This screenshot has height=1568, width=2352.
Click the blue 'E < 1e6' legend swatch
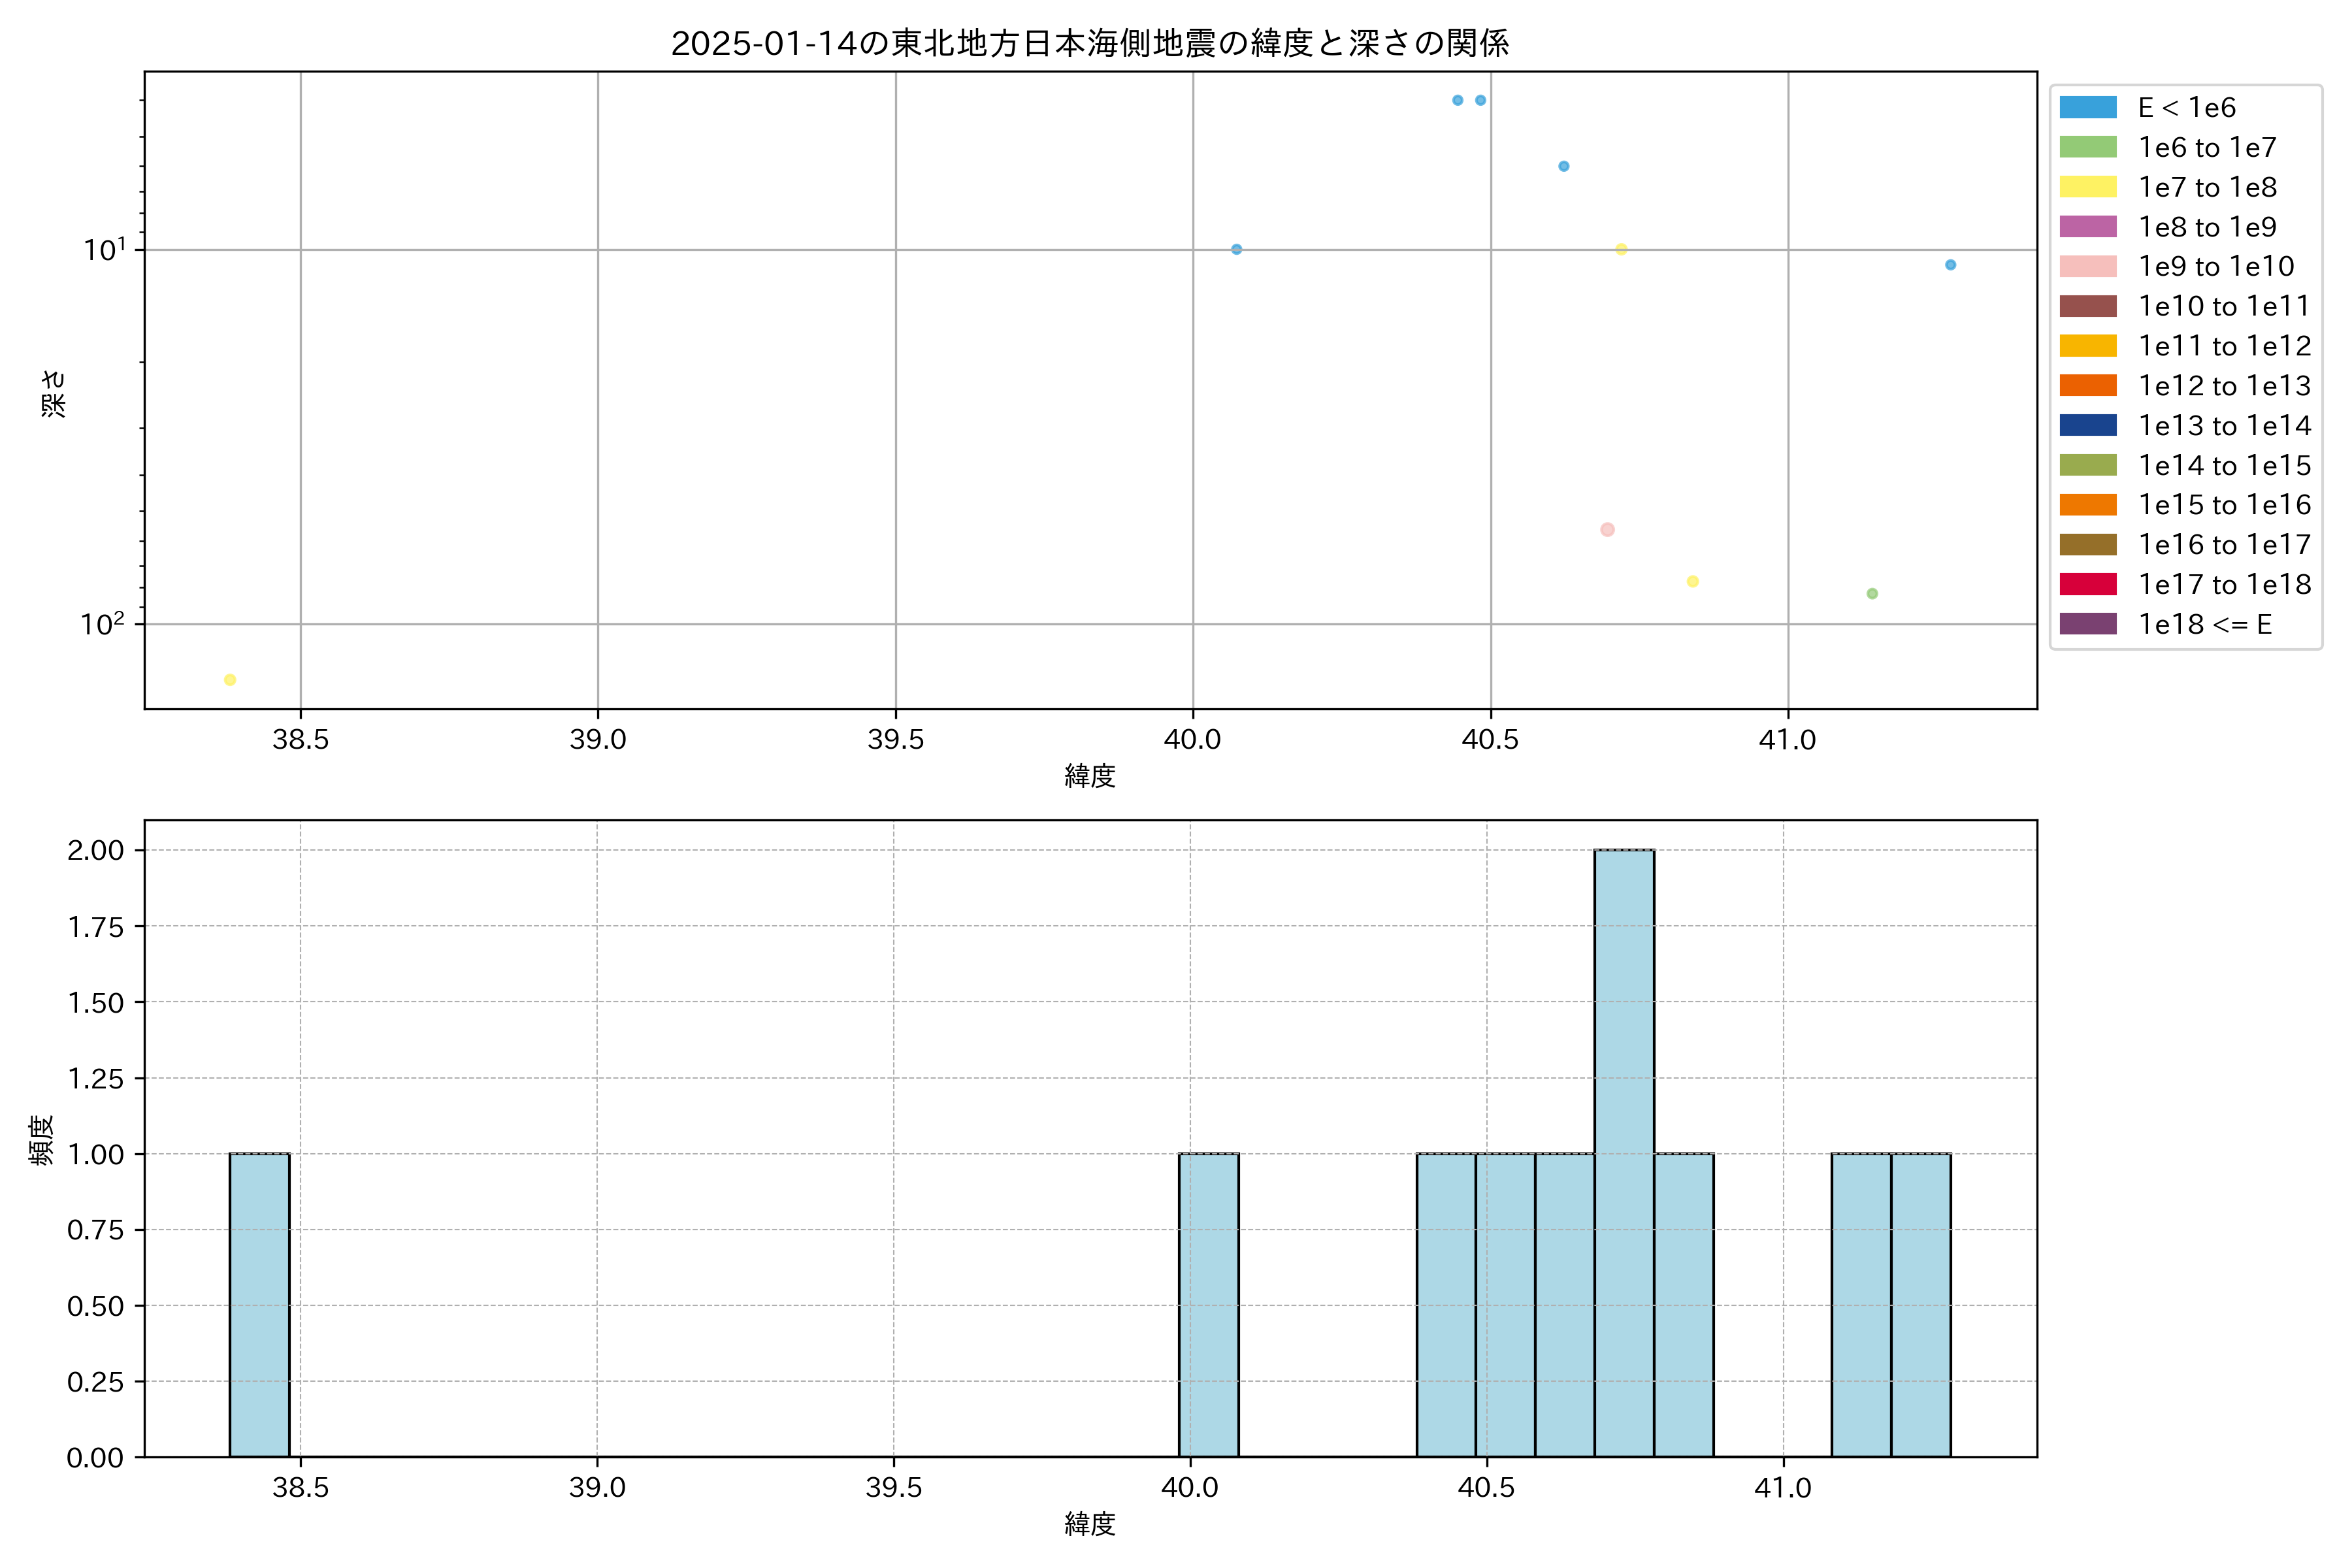[x=2087, y=108]
